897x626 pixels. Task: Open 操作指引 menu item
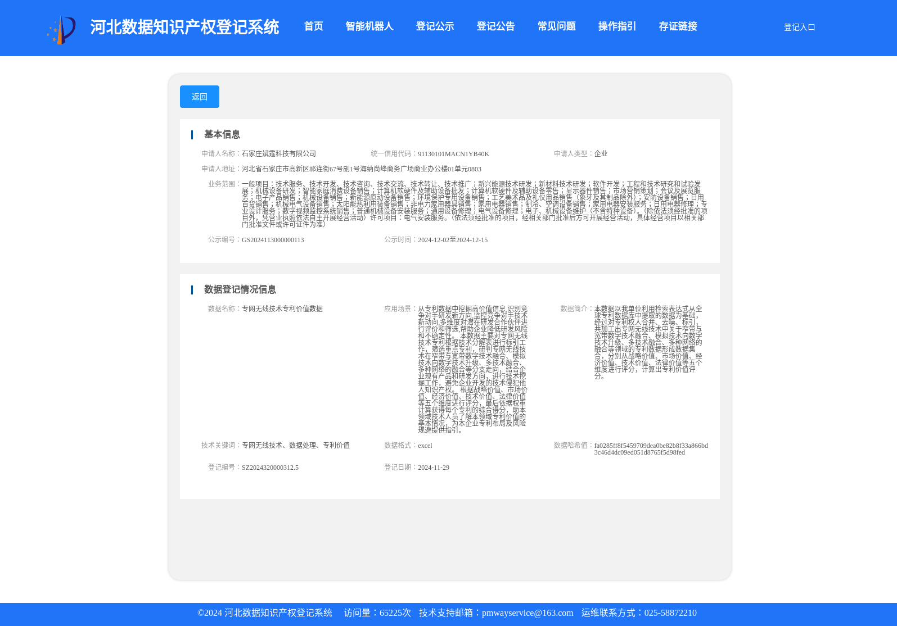tap(617, 26)
